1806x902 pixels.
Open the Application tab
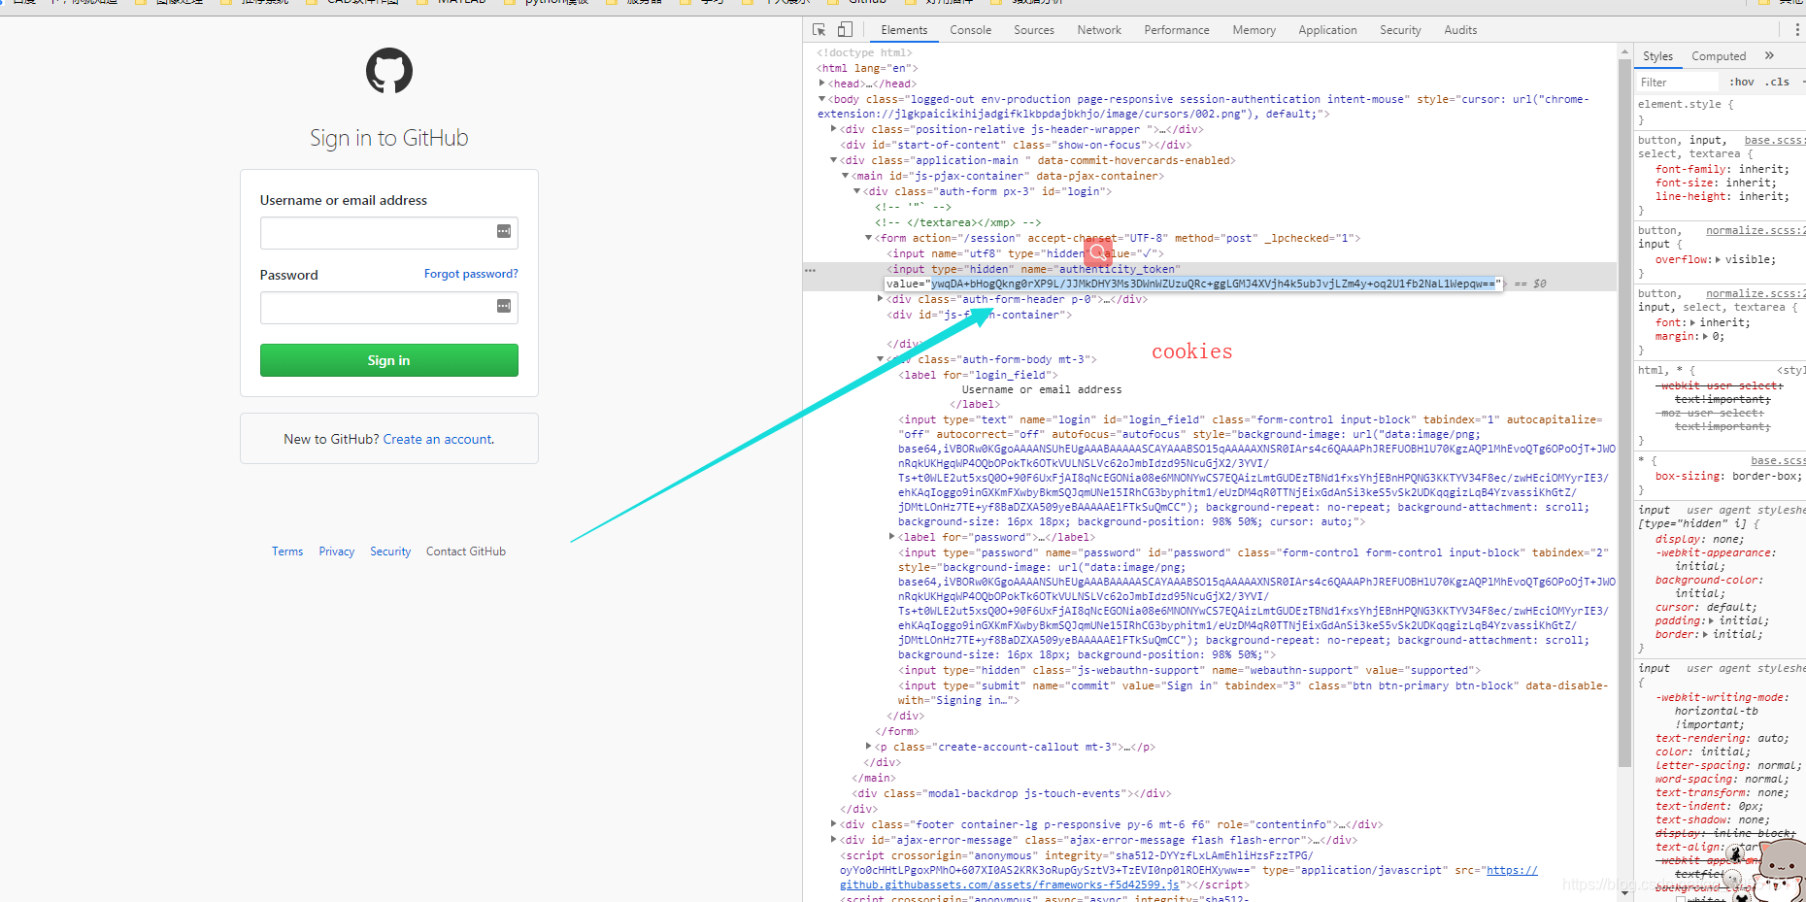(1328, 30)
